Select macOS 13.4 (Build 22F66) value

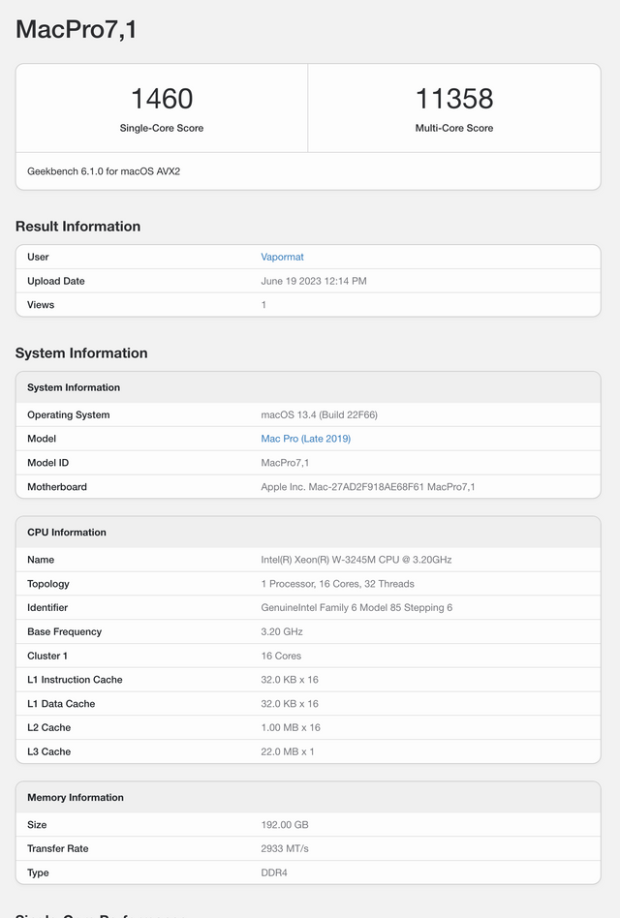(319, 415)
